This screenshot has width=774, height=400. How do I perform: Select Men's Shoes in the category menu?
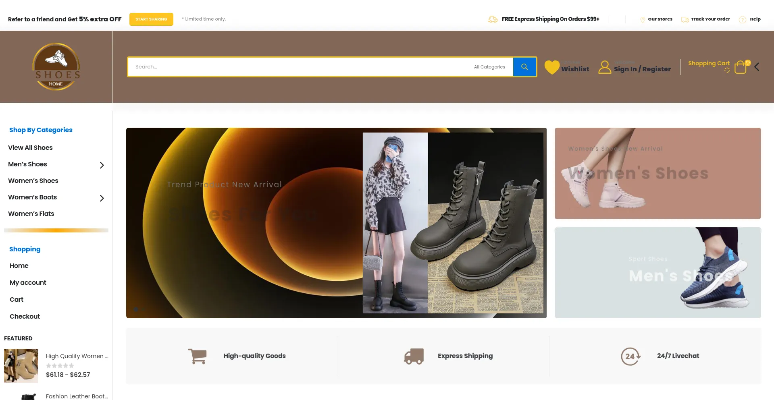tap(27, 164)
